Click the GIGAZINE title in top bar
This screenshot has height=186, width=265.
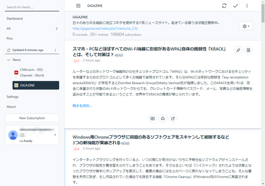point(95,6)
